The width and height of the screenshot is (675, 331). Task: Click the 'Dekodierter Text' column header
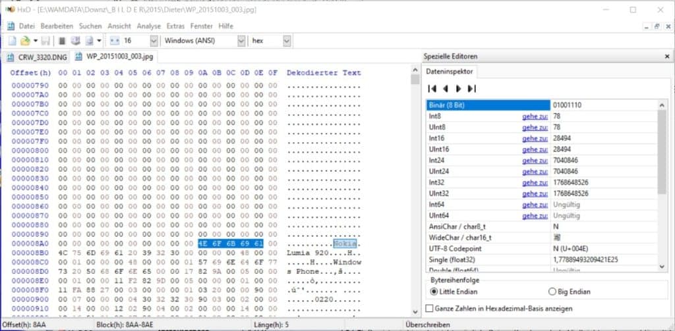[324, 73]
